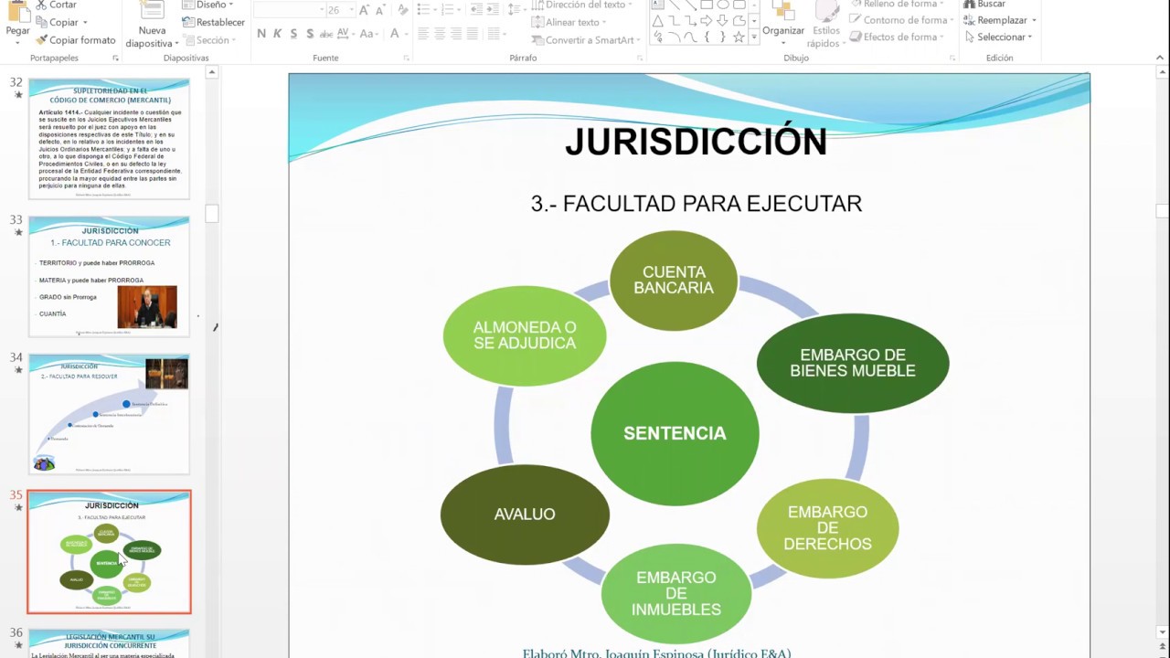Justify the text alignment
The image size is (1170, 658).
pyautogui.click(x=473, y=34)
